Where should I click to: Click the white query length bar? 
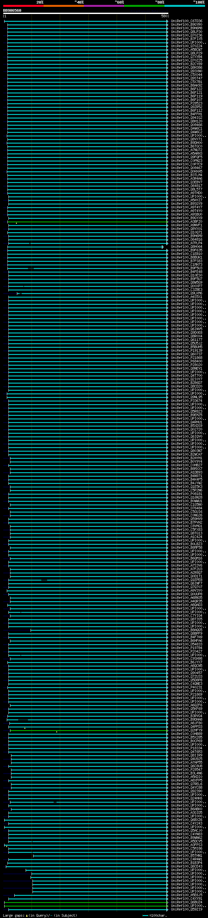[x=86, y=13]
